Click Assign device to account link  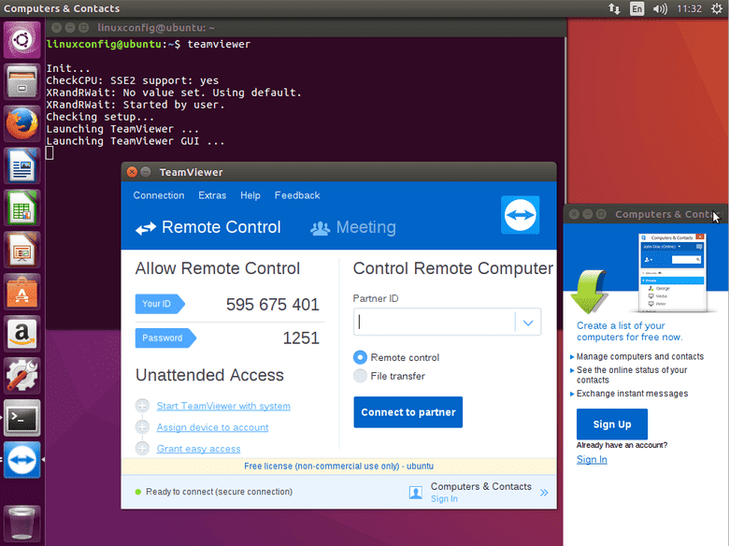(x=212, y=427)
